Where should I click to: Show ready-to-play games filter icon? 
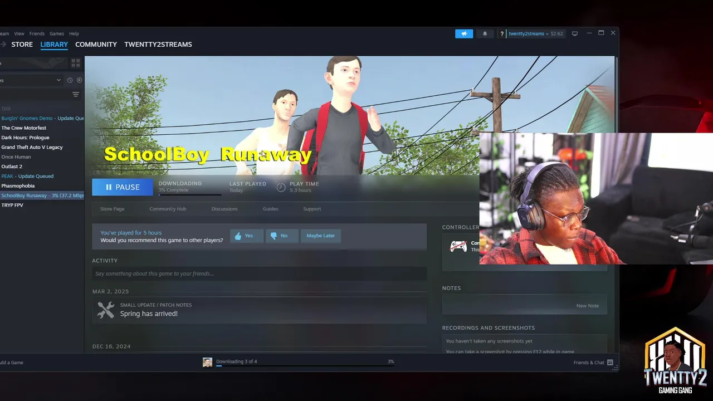[x=79, y=80]
